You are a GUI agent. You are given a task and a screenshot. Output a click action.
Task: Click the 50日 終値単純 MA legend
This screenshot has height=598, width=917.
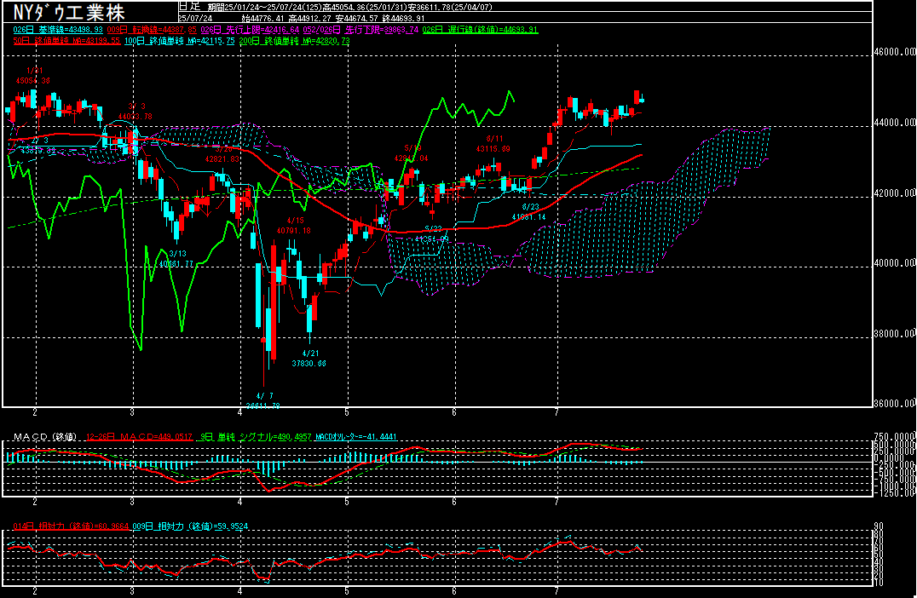(66, 41)
